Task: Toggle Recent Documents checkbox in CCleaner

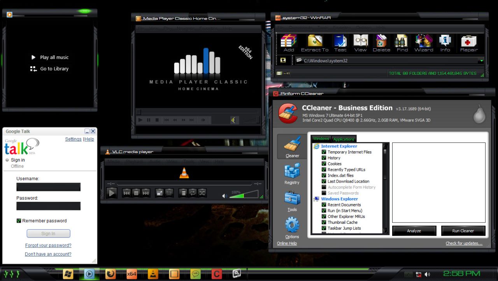Action: point(324,205)
